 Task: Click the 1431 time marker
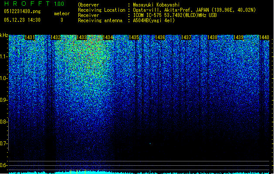(x=30, y=37)
